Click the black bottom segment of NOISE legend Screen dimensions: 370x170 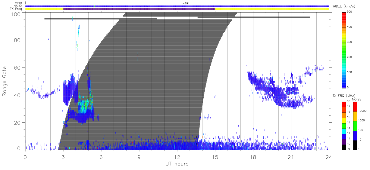point(355,145)
